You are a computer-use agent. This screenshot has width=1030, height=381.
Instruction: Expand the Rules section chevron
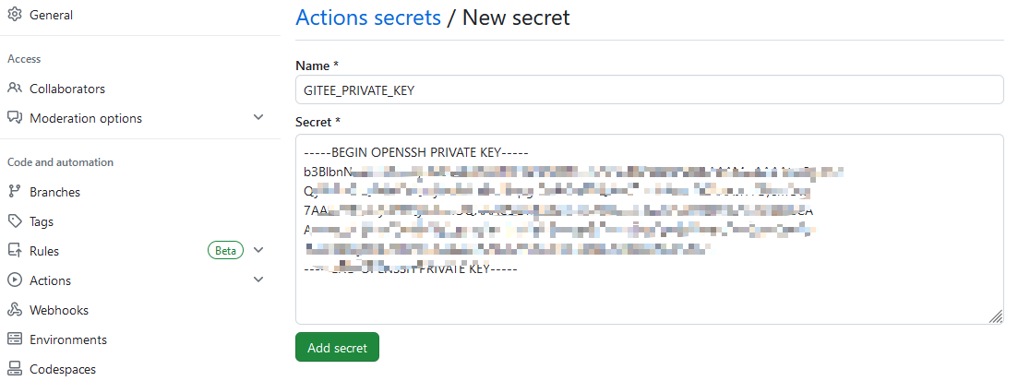click(258, 250)
